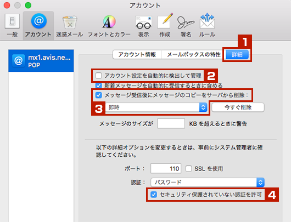Viewport: 291px width, 222px height.
Task: Enable アカウント設定を自動的に検出して管理 checkbox
Action: (x=98, y=76)
